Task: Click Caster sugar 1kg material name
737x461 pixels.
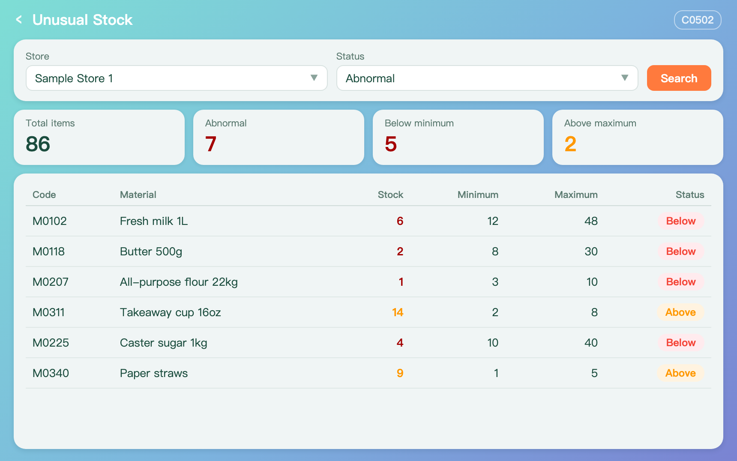Action: tap(164, 343)
